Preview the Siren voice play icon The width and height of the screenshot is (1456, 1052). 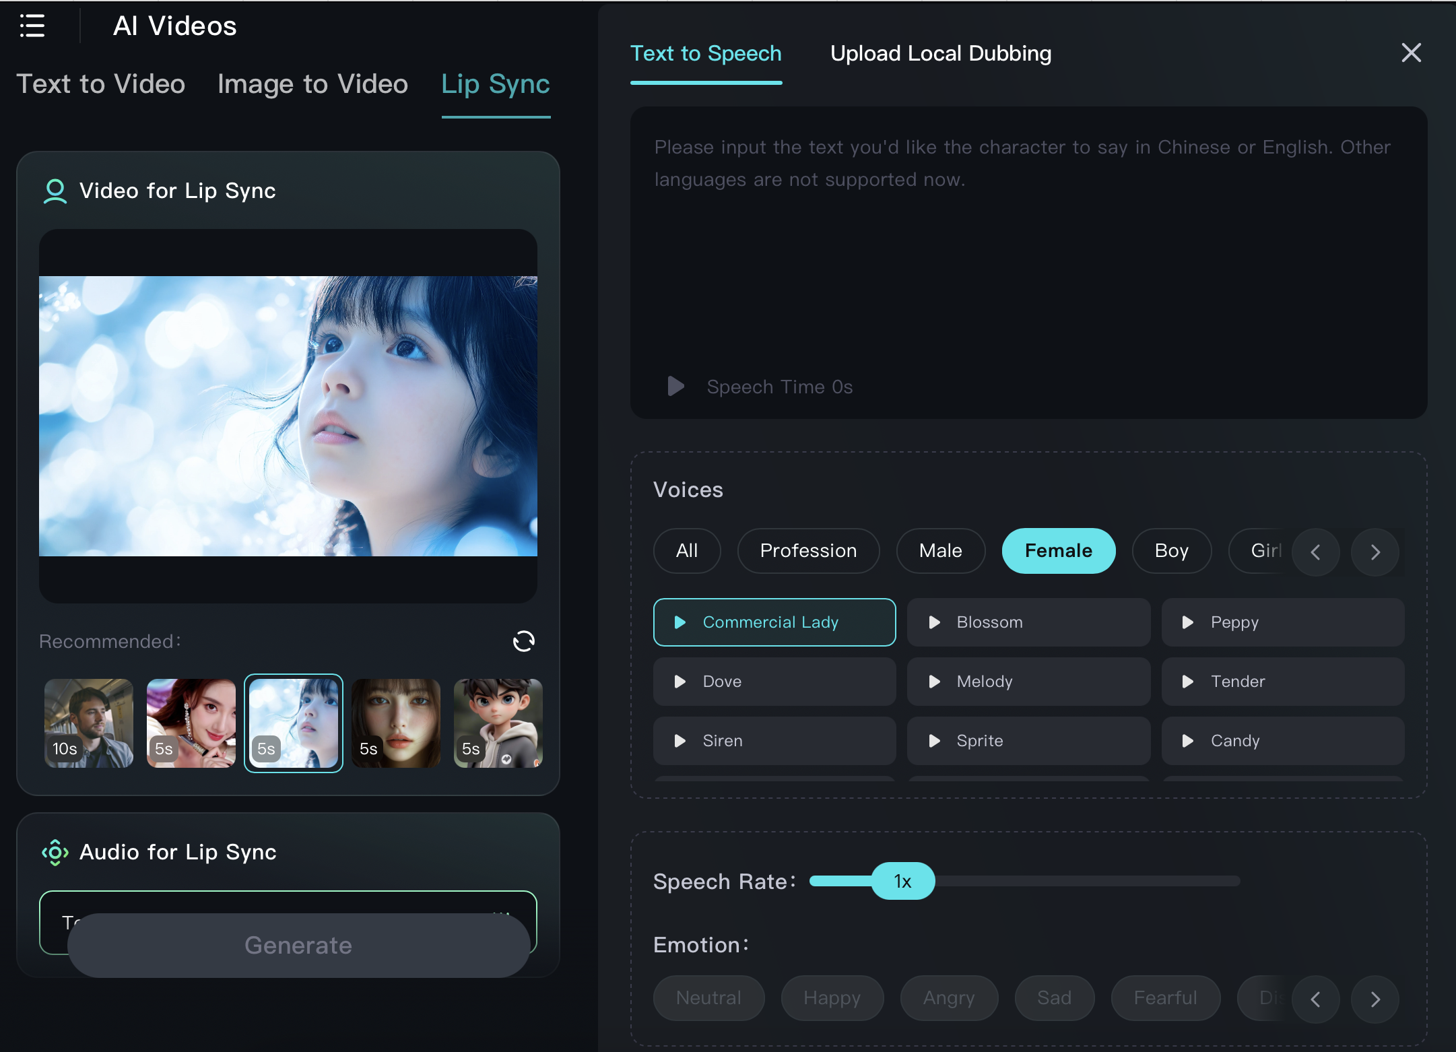(x=680, y=741)
